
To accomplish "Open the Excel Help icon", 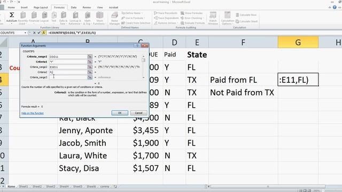I will (x=335, y=7).
